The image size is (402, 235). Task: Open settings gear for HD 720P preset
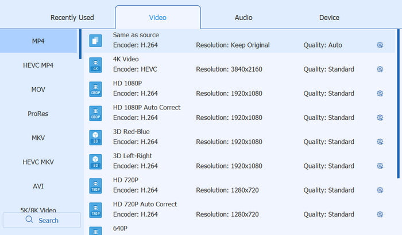click(380, 190)
